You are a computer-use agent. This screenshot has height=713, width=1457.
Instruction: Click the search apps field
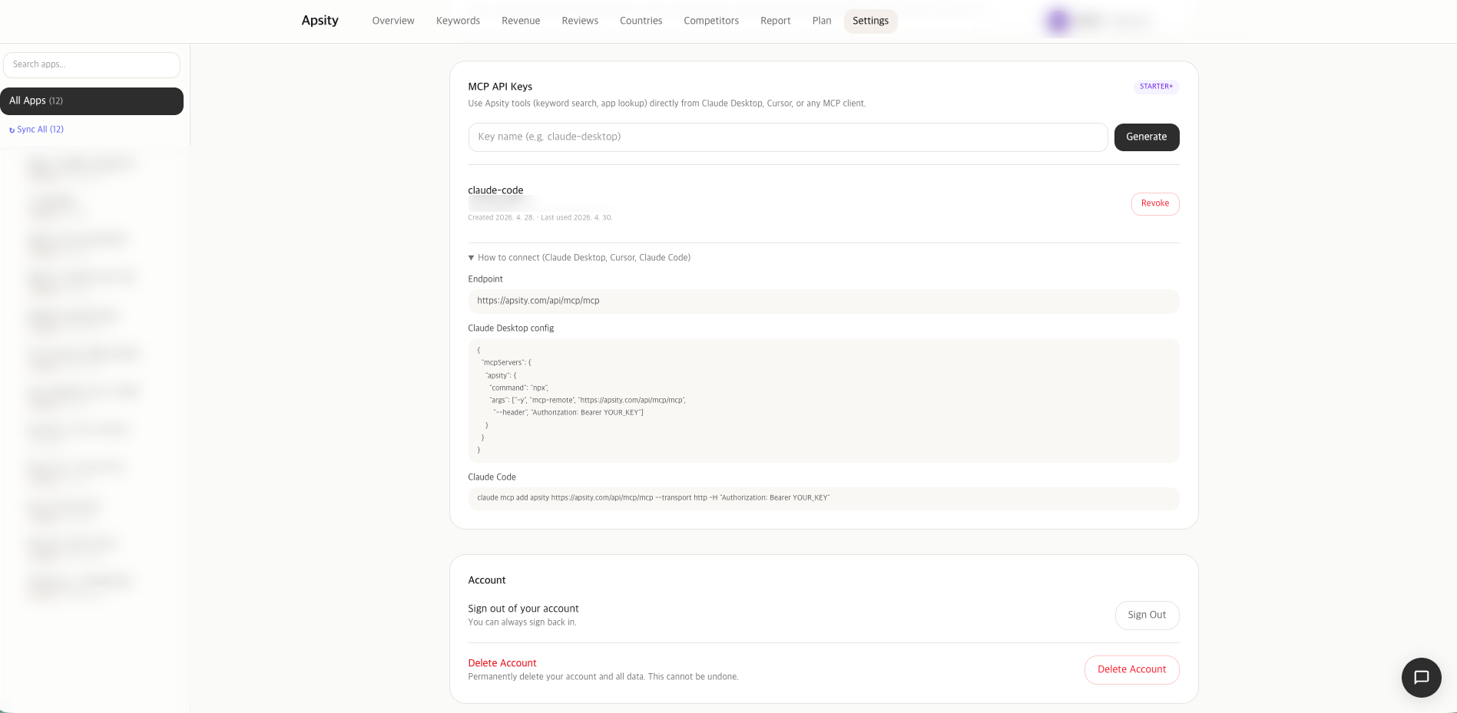91,64
